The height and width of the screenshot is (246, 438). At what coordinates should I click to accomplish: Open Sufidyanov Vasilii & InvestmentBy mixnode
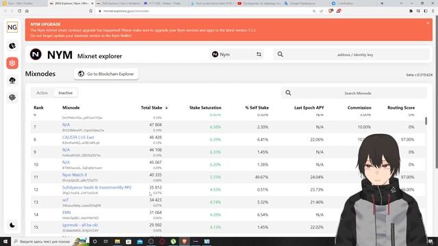[96, 187]
